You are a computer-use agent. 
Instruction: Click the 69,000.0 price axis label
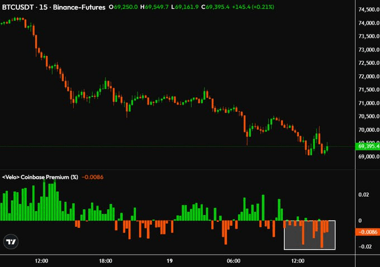(x=368, y=156)
